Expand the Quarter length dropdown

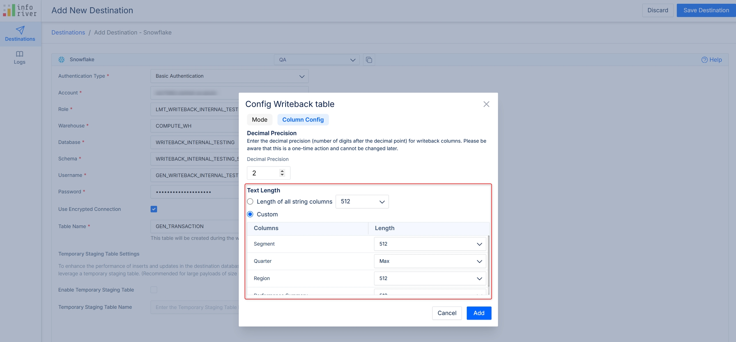[x=430, y=261]
